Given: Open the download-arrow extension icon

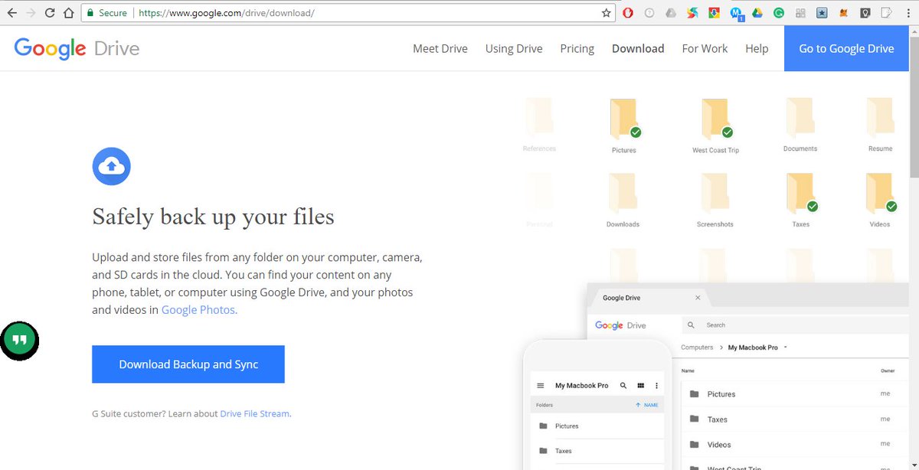Looking at the screenshot, I should point(714,13).
